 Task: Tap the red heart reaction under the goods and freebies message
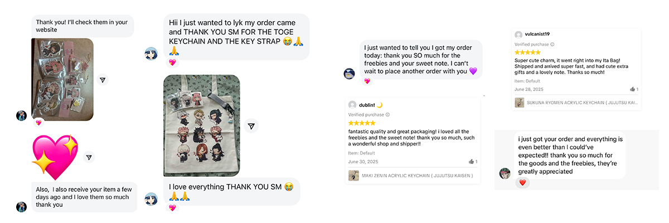point(522,183)
